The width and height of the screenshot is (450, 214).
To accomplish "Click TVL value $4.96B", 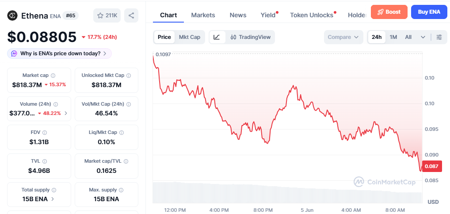I will (x=39, y=171).
